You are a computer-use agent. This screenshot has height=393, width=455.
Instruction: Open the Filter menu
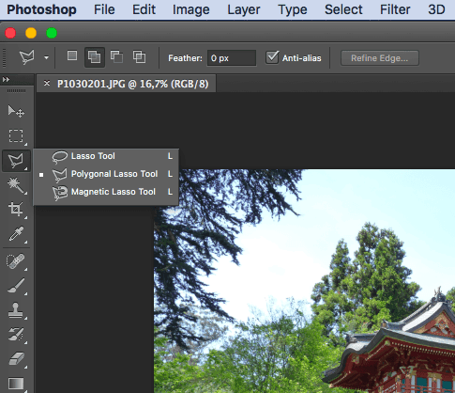click(x=395, y=9)
